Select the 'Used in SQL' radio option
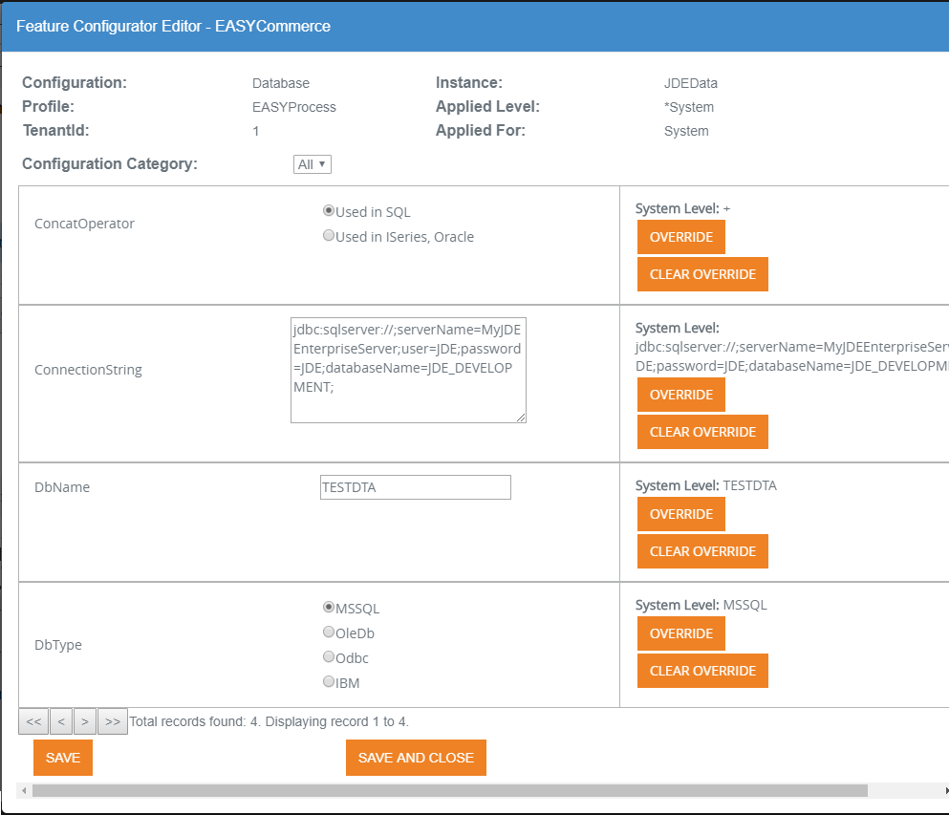 click(x=329, y=210)
